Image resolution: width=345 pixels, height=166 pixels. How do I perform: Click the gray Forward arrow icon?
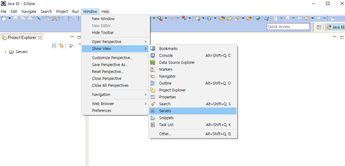319,18
